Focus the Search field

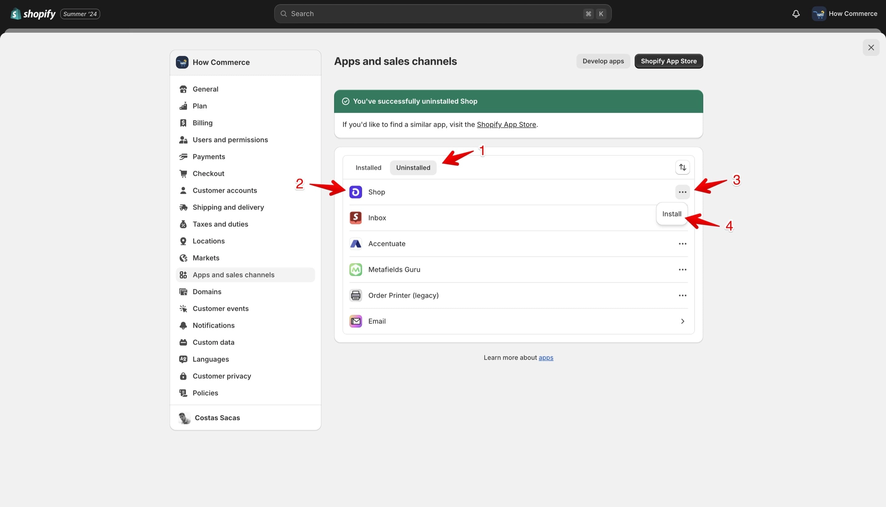(x=443, y=14)
